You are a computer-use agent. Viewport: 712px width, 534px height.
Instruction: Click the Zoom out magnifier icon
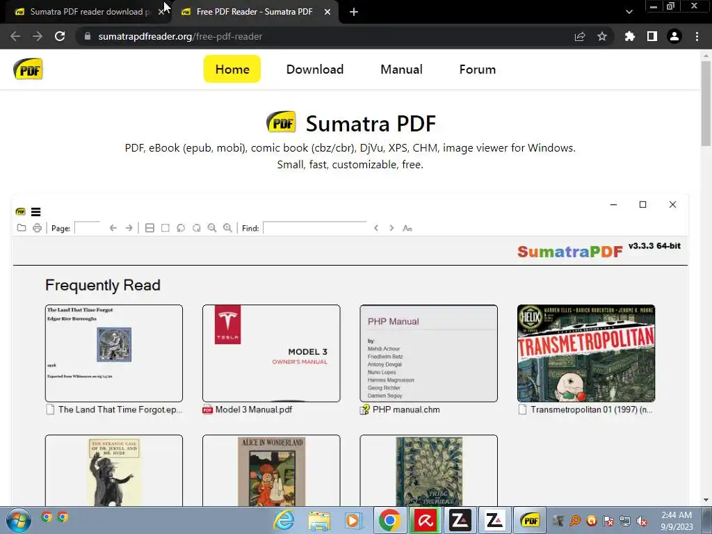pyautogui.click(x=212, y=228)
